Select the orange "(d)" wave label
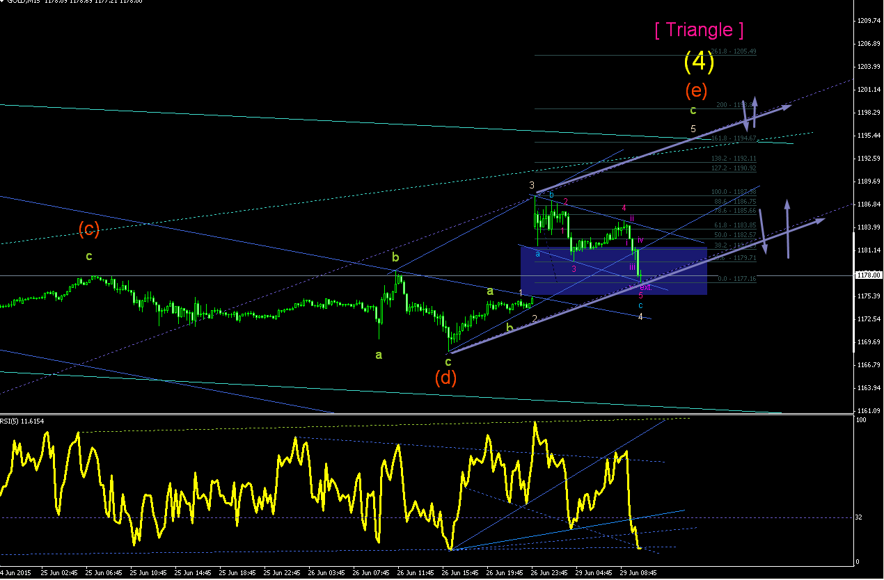 447,378
